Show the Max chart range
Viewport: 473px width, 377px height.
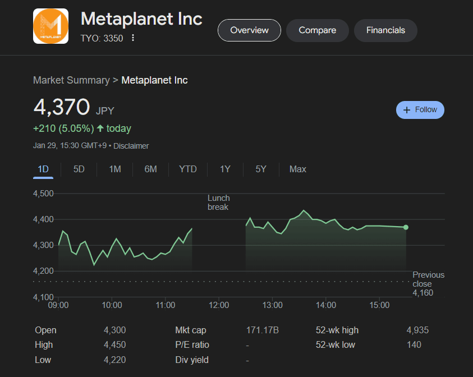click(297, 169)
